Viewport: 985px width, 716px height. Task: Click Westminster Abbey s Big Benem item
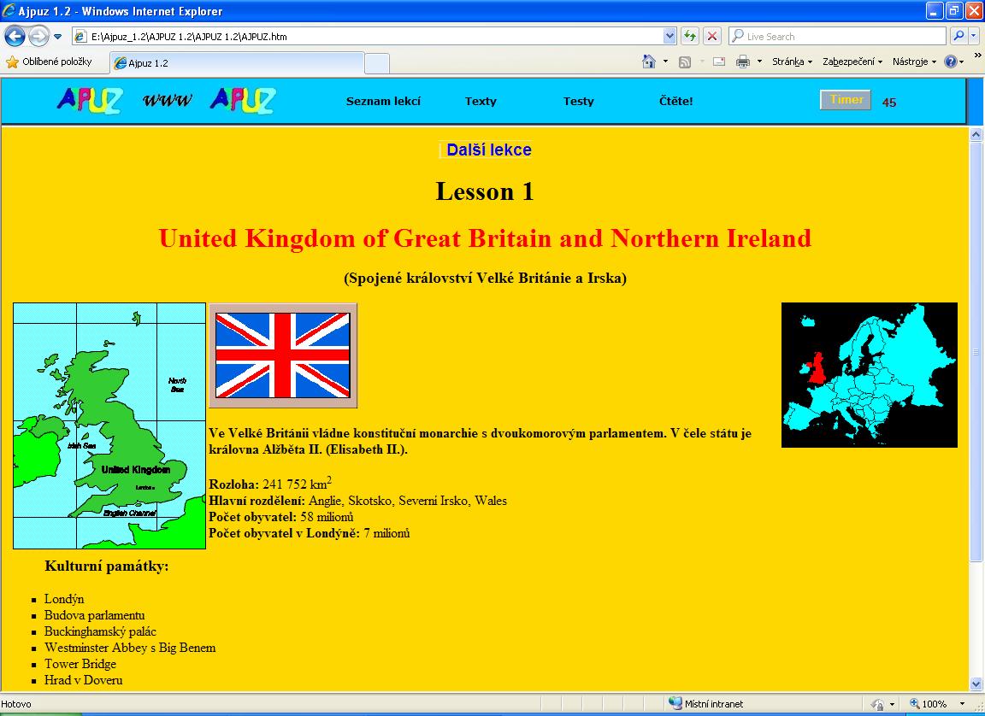click(x=130, y=648)
